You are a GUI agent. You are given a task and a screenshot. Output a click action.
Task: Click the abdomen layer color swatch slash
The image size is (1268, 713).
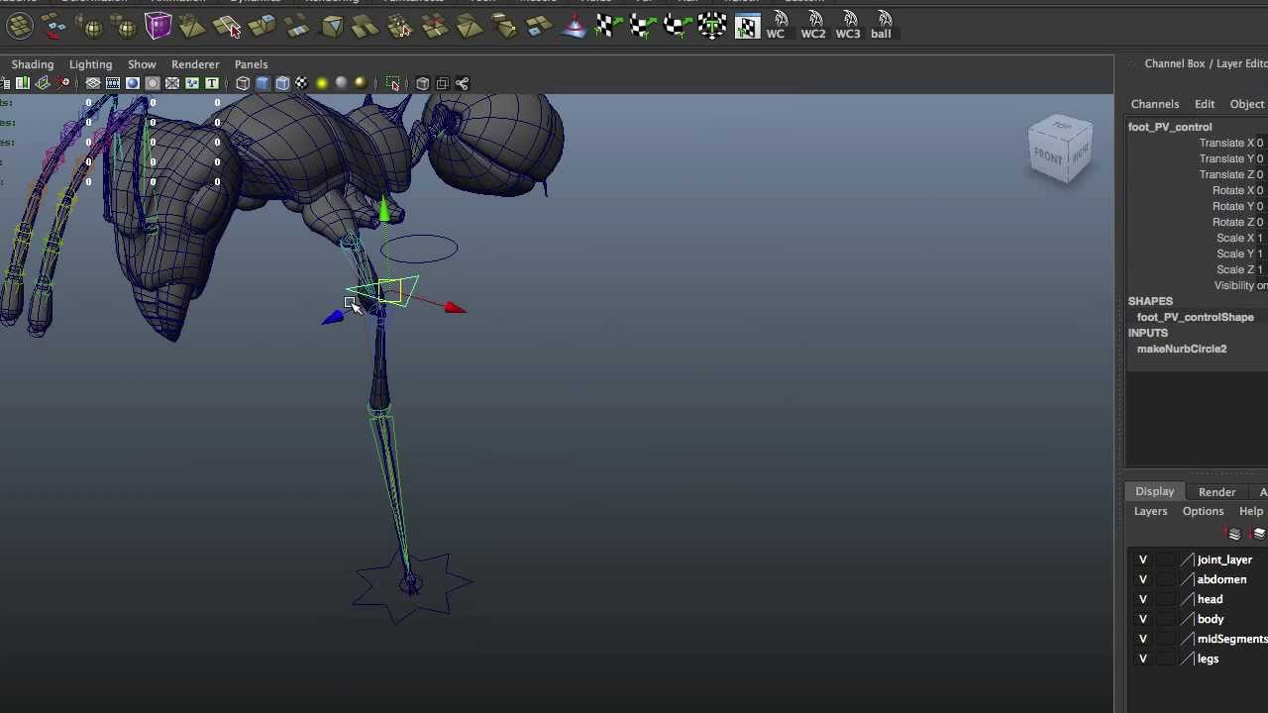point(1187,579)
